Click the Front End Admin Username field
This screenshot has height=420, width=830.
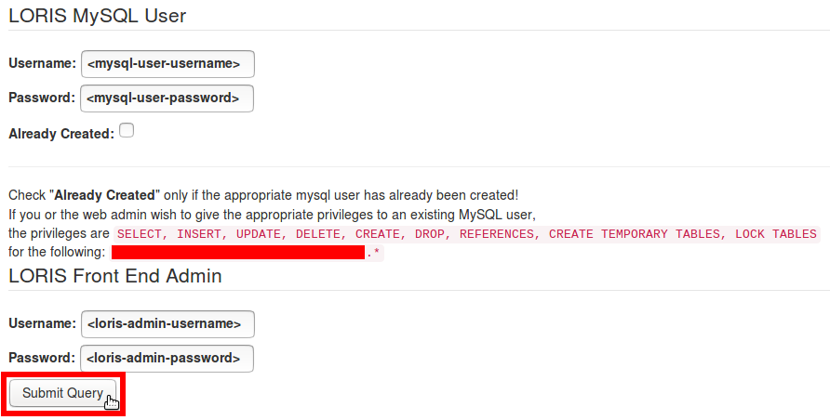[167, 324]
